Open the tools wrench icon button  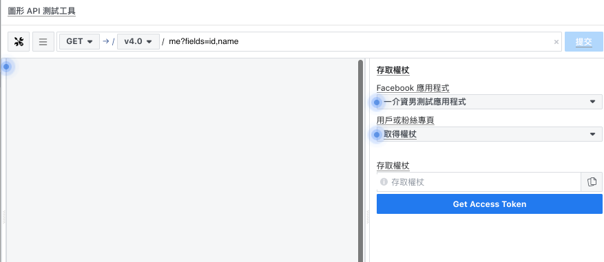(19, 41)
